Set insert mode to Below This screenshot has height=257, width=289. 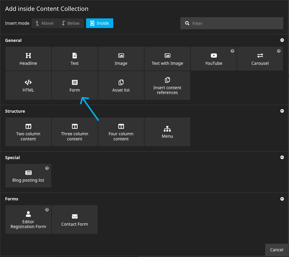pyautogui.click(x=70, y=23)
